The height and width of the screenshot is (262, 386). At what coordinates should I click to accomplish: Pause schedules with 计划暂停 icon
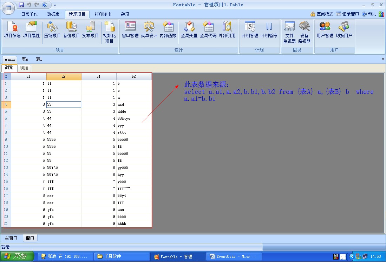269,29
